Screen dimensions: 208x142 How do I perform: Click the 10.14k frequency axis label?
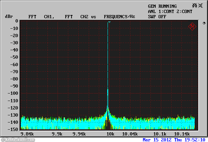click(182, 134)
